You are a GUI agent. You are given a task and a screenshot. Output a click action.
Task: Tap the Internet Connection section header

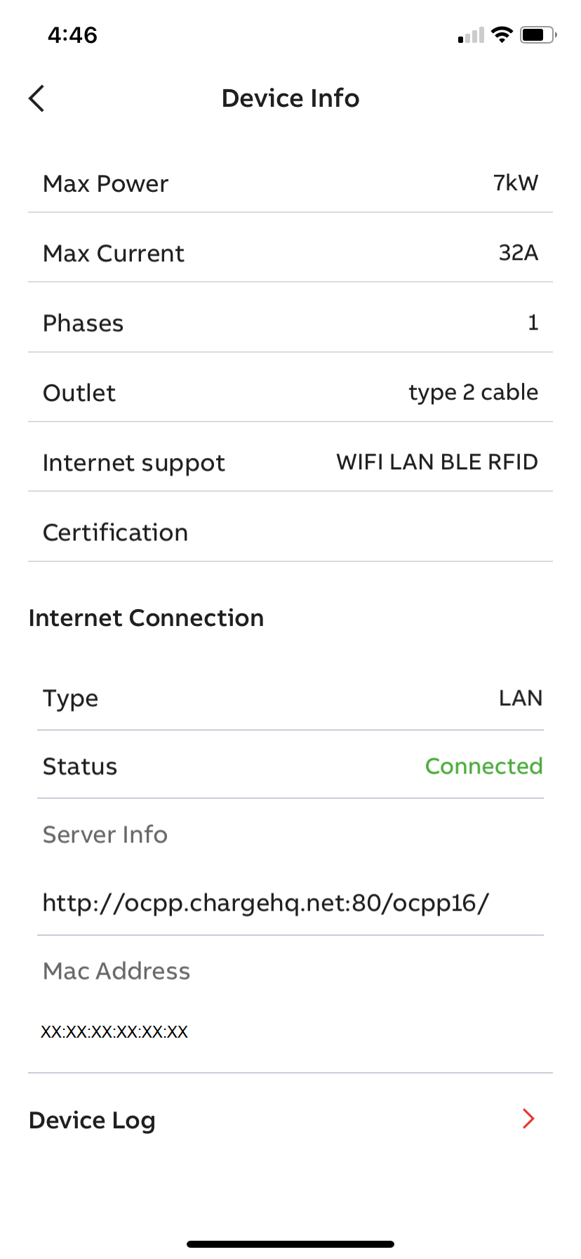pyautogui.click(x=146, y=618)
